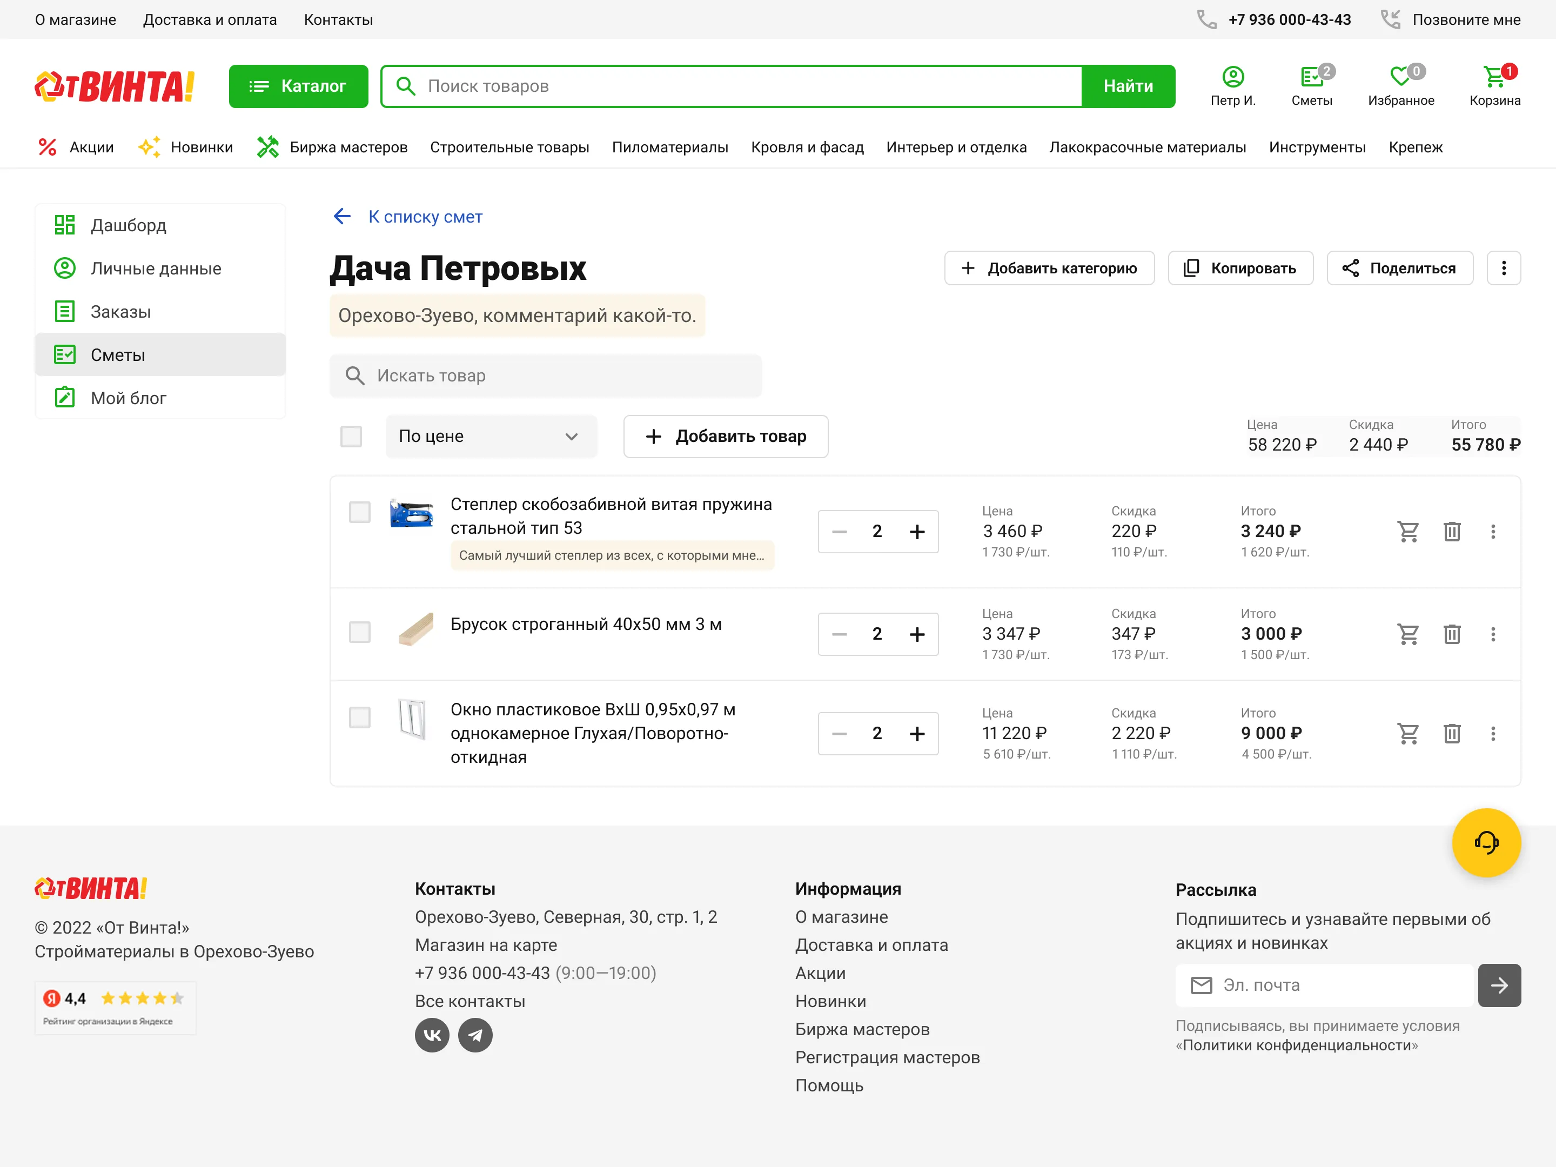Increase the Брусок quantity with plus stepper
1556x1167 pixels.
pos(917,634)
